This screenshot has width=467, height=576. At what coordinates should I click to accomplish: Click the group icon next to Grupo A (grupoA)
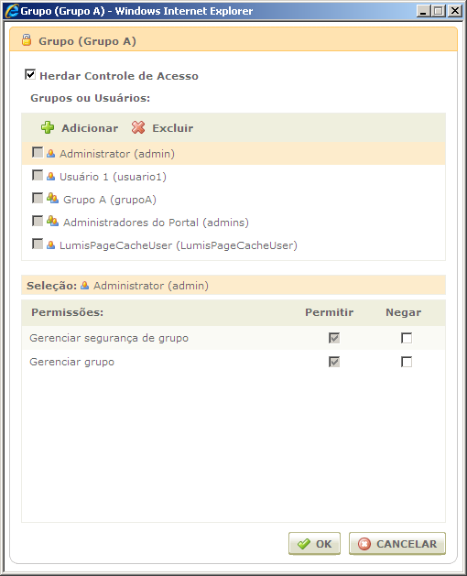pyautogui.click(x=52, y=199)
